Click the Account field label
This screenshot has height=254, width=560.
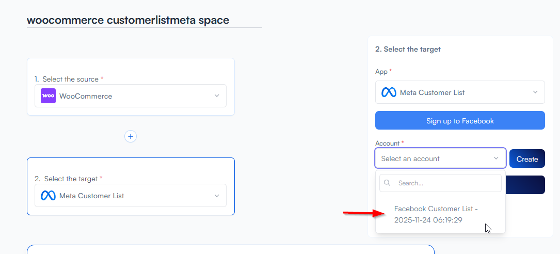[x=387, y=143]
